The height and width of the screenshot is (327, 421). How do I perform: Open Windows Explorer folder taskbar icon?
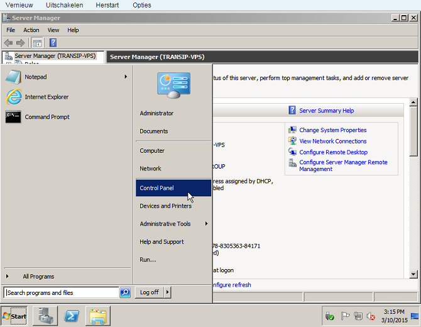[x=98, y=316]
